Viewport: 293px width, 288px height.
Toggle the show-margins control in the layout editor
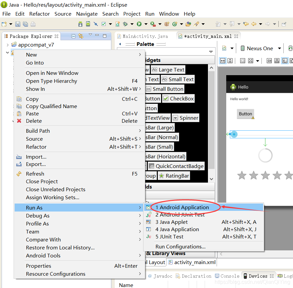pyautogui.click(x=243, y=61)
